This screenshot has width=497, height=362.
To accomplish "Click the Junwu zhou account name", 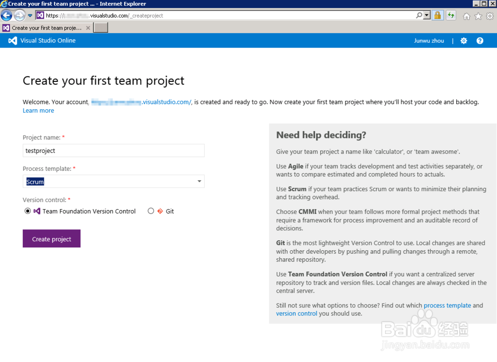I will pos(429,40).
